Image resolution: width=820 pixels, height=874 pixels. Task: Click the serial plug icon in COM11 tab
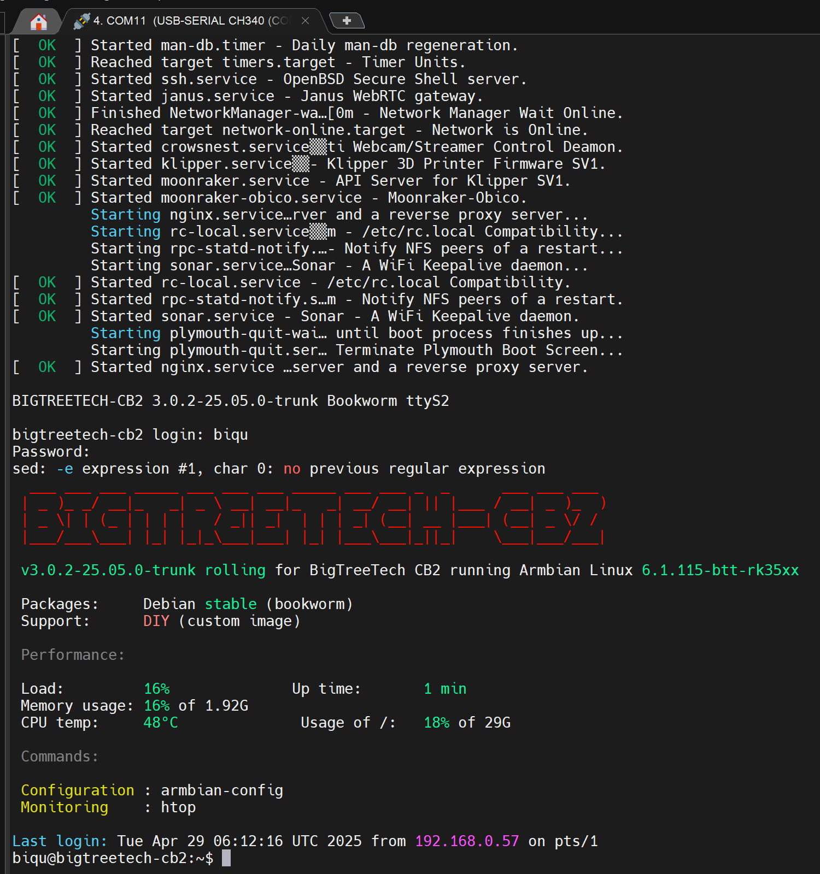81,21
